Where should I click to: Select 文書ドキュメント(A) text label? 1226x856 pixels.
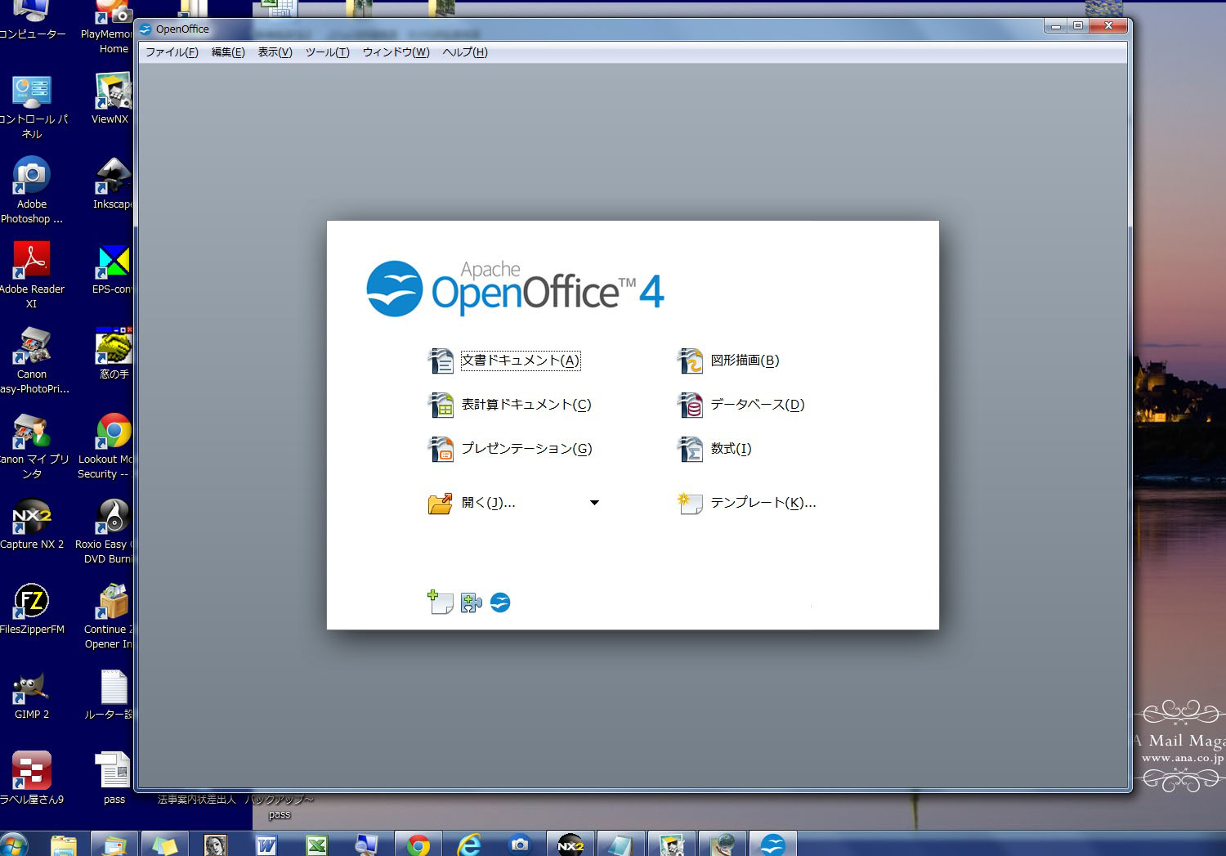click(x=521, y=361)
